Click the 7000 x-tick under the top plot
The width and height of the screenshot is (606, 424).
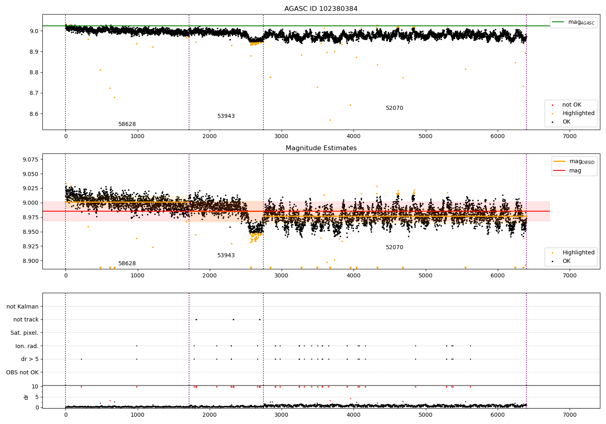pyautogui.click(x=570, y=136)
